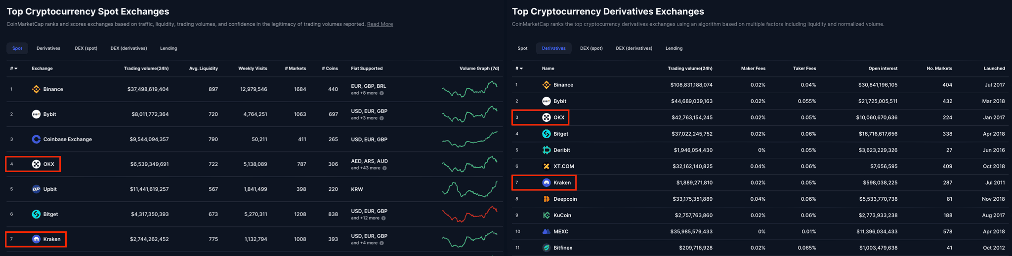Click the Coinbase Exchange logo icon

(36, 139)
